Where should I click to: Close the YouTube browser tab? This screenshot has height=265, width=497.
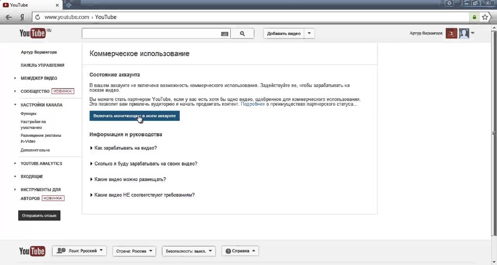57,5
